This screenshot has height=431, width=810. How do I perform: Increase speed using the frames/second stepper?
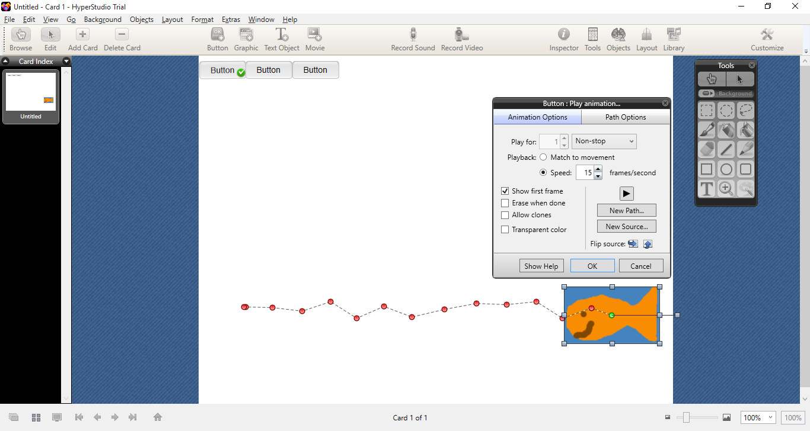pyautogui.click(x=598, y=169)
